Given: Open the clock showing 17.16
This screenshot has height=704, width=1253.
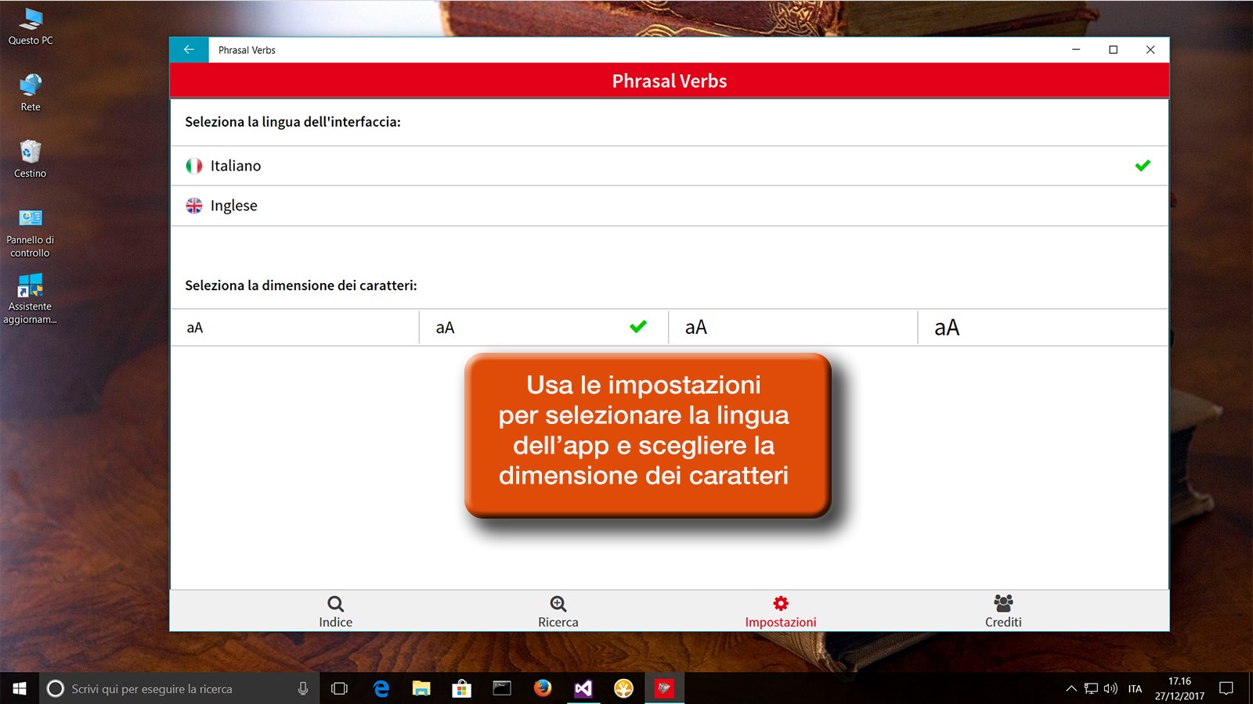Looking at the screenshot, I should [x=1179, y=688].
